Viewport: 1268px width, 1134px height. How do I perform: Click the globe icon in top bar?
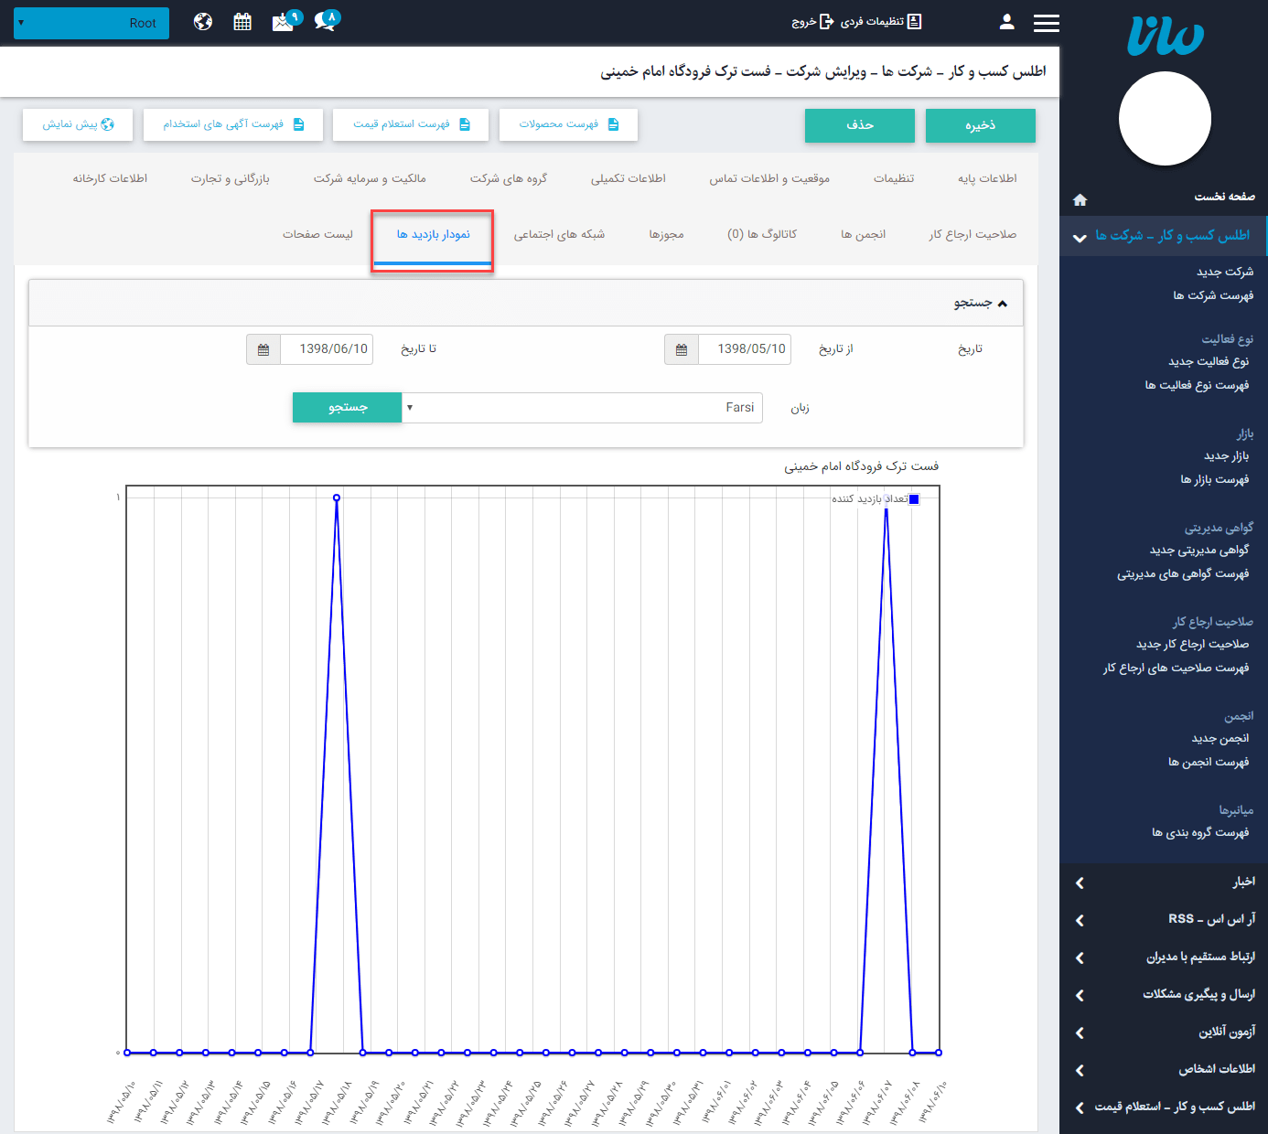tap(203, 22)
